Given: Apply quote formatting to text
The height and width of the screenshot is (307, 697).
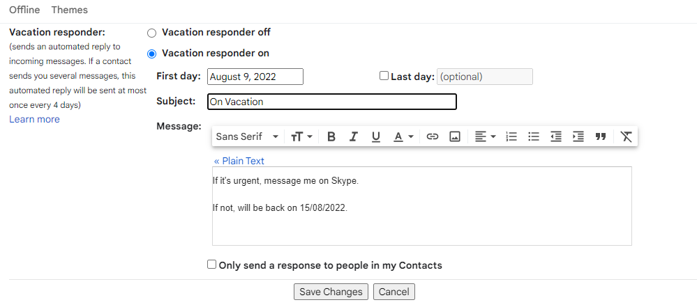Looking at the screenshot, I should pos(601,137).
